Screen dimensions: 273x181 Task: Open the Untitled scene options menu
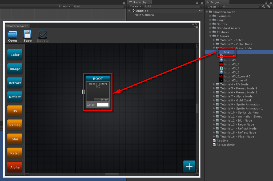(200, 11)
